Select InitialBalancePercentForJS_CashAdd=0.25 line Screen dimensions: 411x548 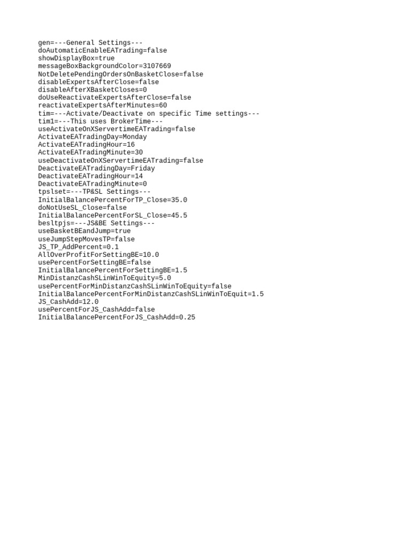(117, 317)
